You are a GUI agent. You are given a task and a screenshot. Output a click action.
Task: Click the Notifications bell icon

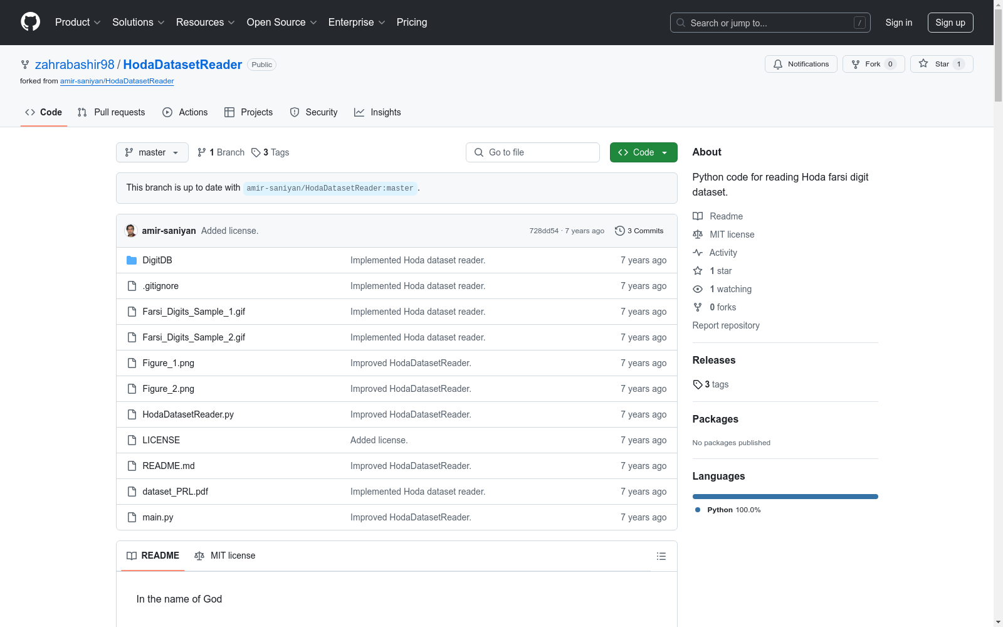[x=778, y=64]
